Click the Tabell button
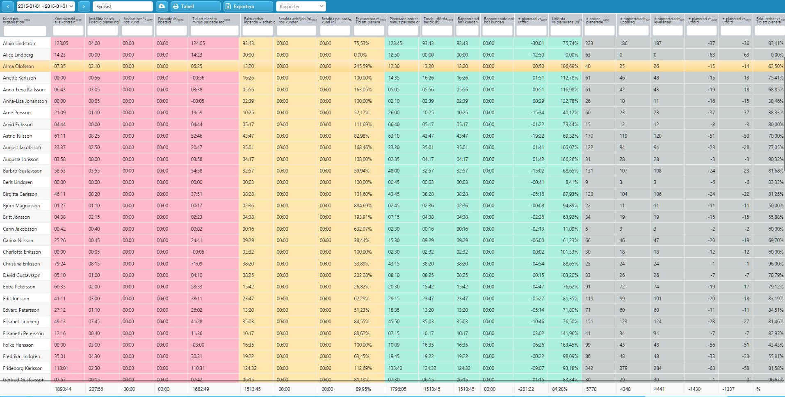 pyautogui.click(x=196, y=6)
